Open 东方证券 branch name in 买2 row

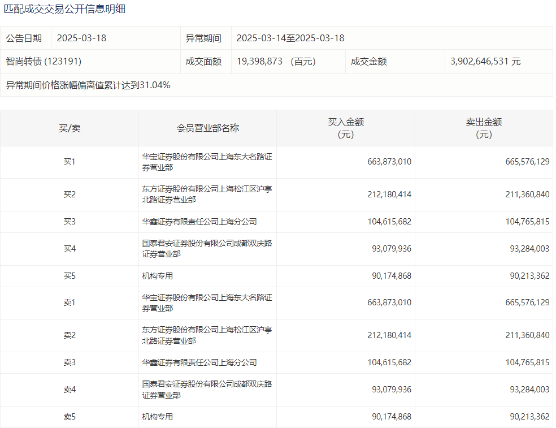pos(207,194)
